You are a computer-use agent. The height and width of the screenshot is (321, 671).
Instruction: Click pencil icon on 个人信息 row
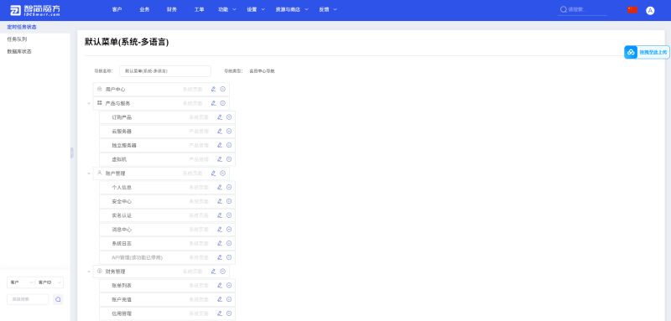(220, 187)
